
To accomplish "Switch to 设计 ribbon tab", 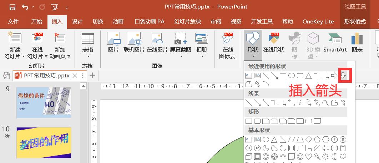I will [x=77, y=21].
